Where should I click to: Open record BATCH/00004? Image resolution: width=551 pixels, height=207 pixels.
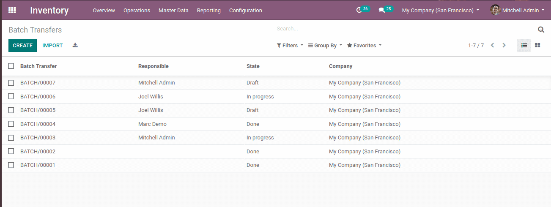[38, 124]
